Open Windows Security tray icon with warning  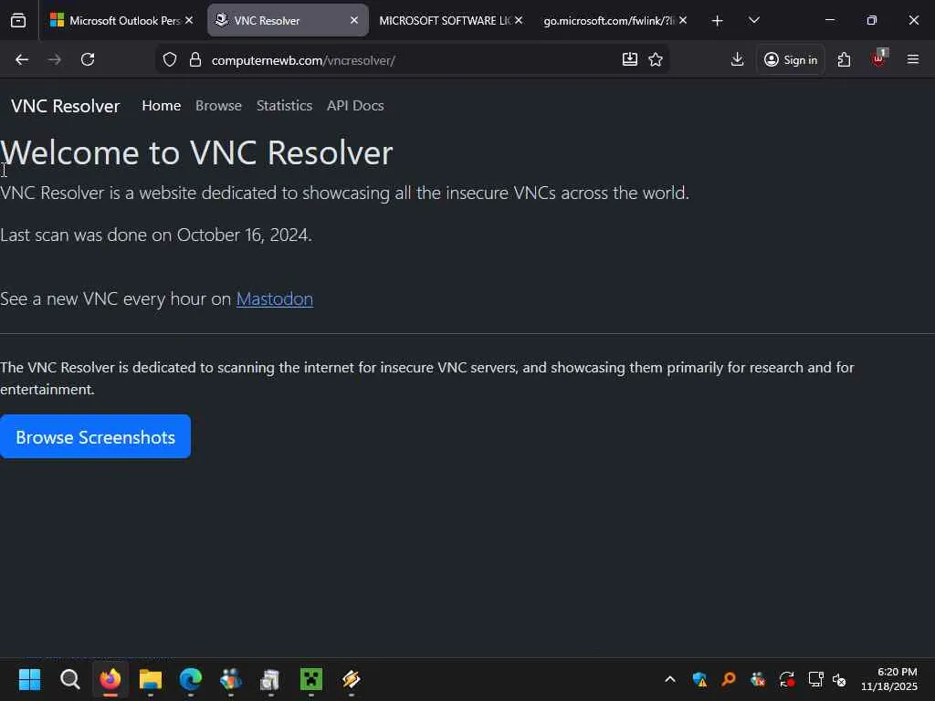coord(699,679)
